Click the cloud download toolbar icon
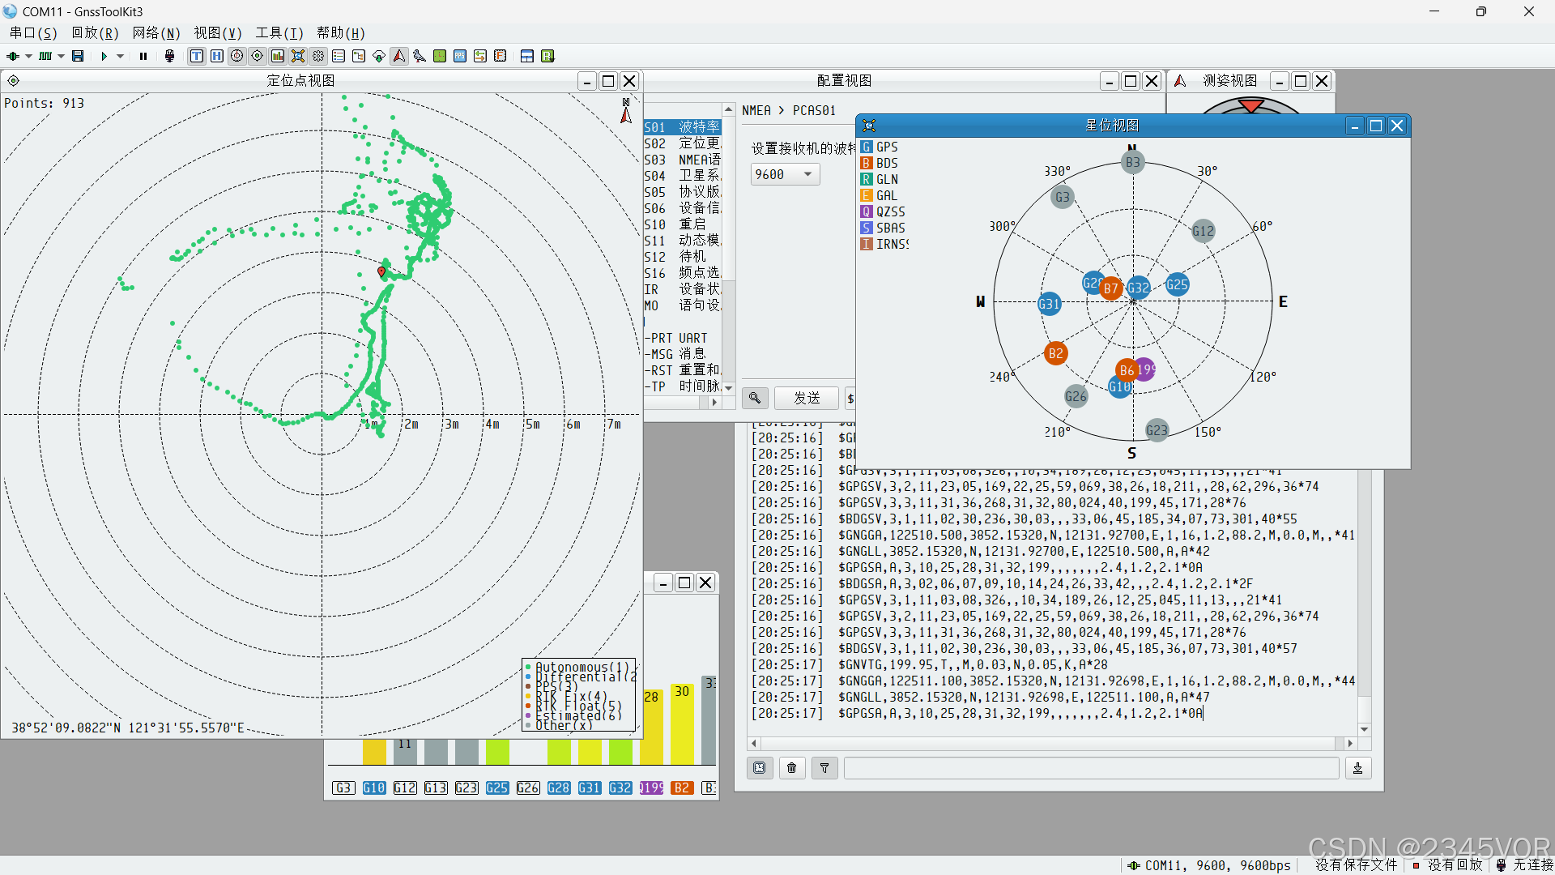The height and width of the screenshot is (875, 1555). coord(379,56)
